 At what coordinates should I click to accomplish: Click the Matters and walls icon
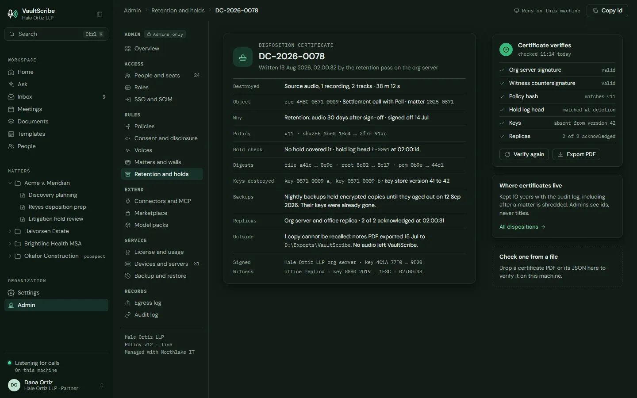point(128,162)
